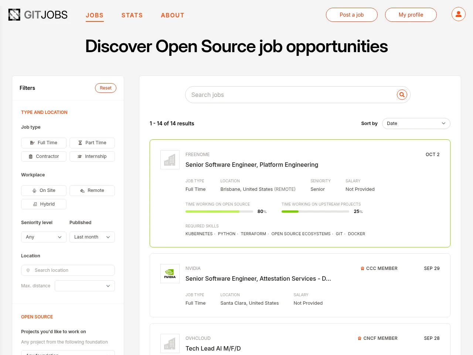Click the magnifier search icon button
Image resolution: width=473 pixels, height=355 pixels.
[x=402, y=95]
